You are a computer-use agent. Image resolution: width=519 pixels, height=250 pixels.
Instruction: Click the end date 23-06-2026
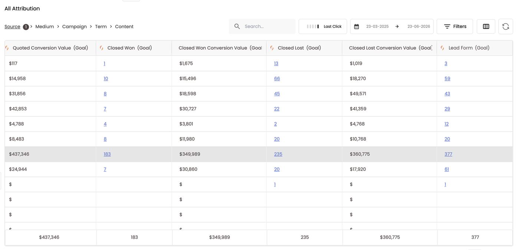[419, 27]
